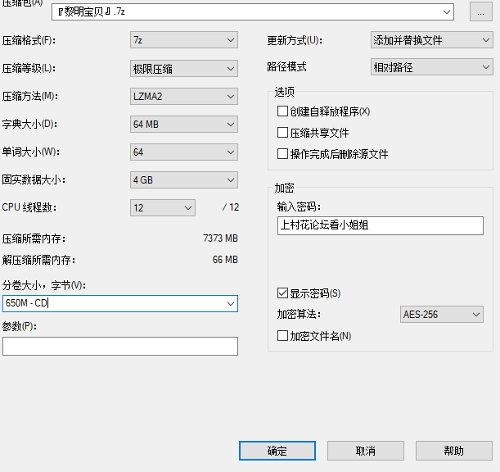500x472 pixels.
Task: Uncheck the 显示密码 checkbox
Action: [283, 293]
